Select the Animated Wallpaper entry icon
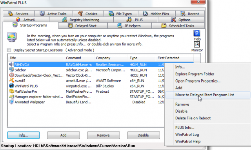Screen dimensions: 251x150 [11, 102]
